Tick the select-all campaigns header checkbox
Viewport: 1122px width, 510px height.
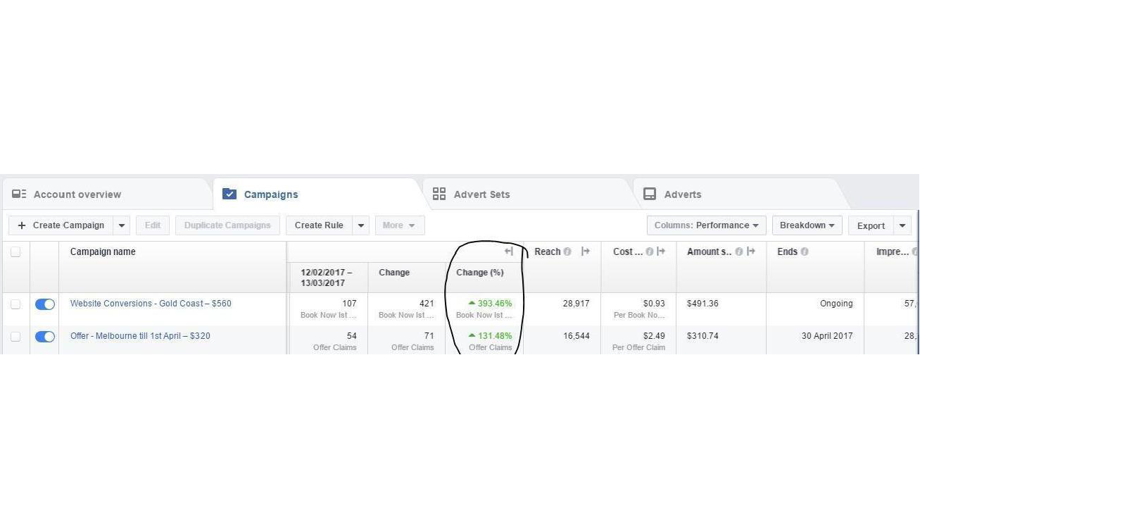[15, 252]
